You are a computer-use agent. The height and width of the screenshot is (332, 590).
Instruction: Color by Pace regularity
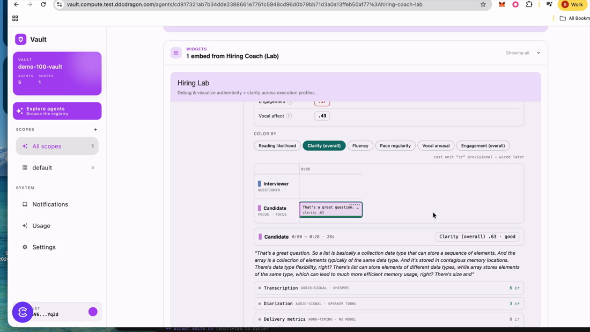[x=395, y=146]
